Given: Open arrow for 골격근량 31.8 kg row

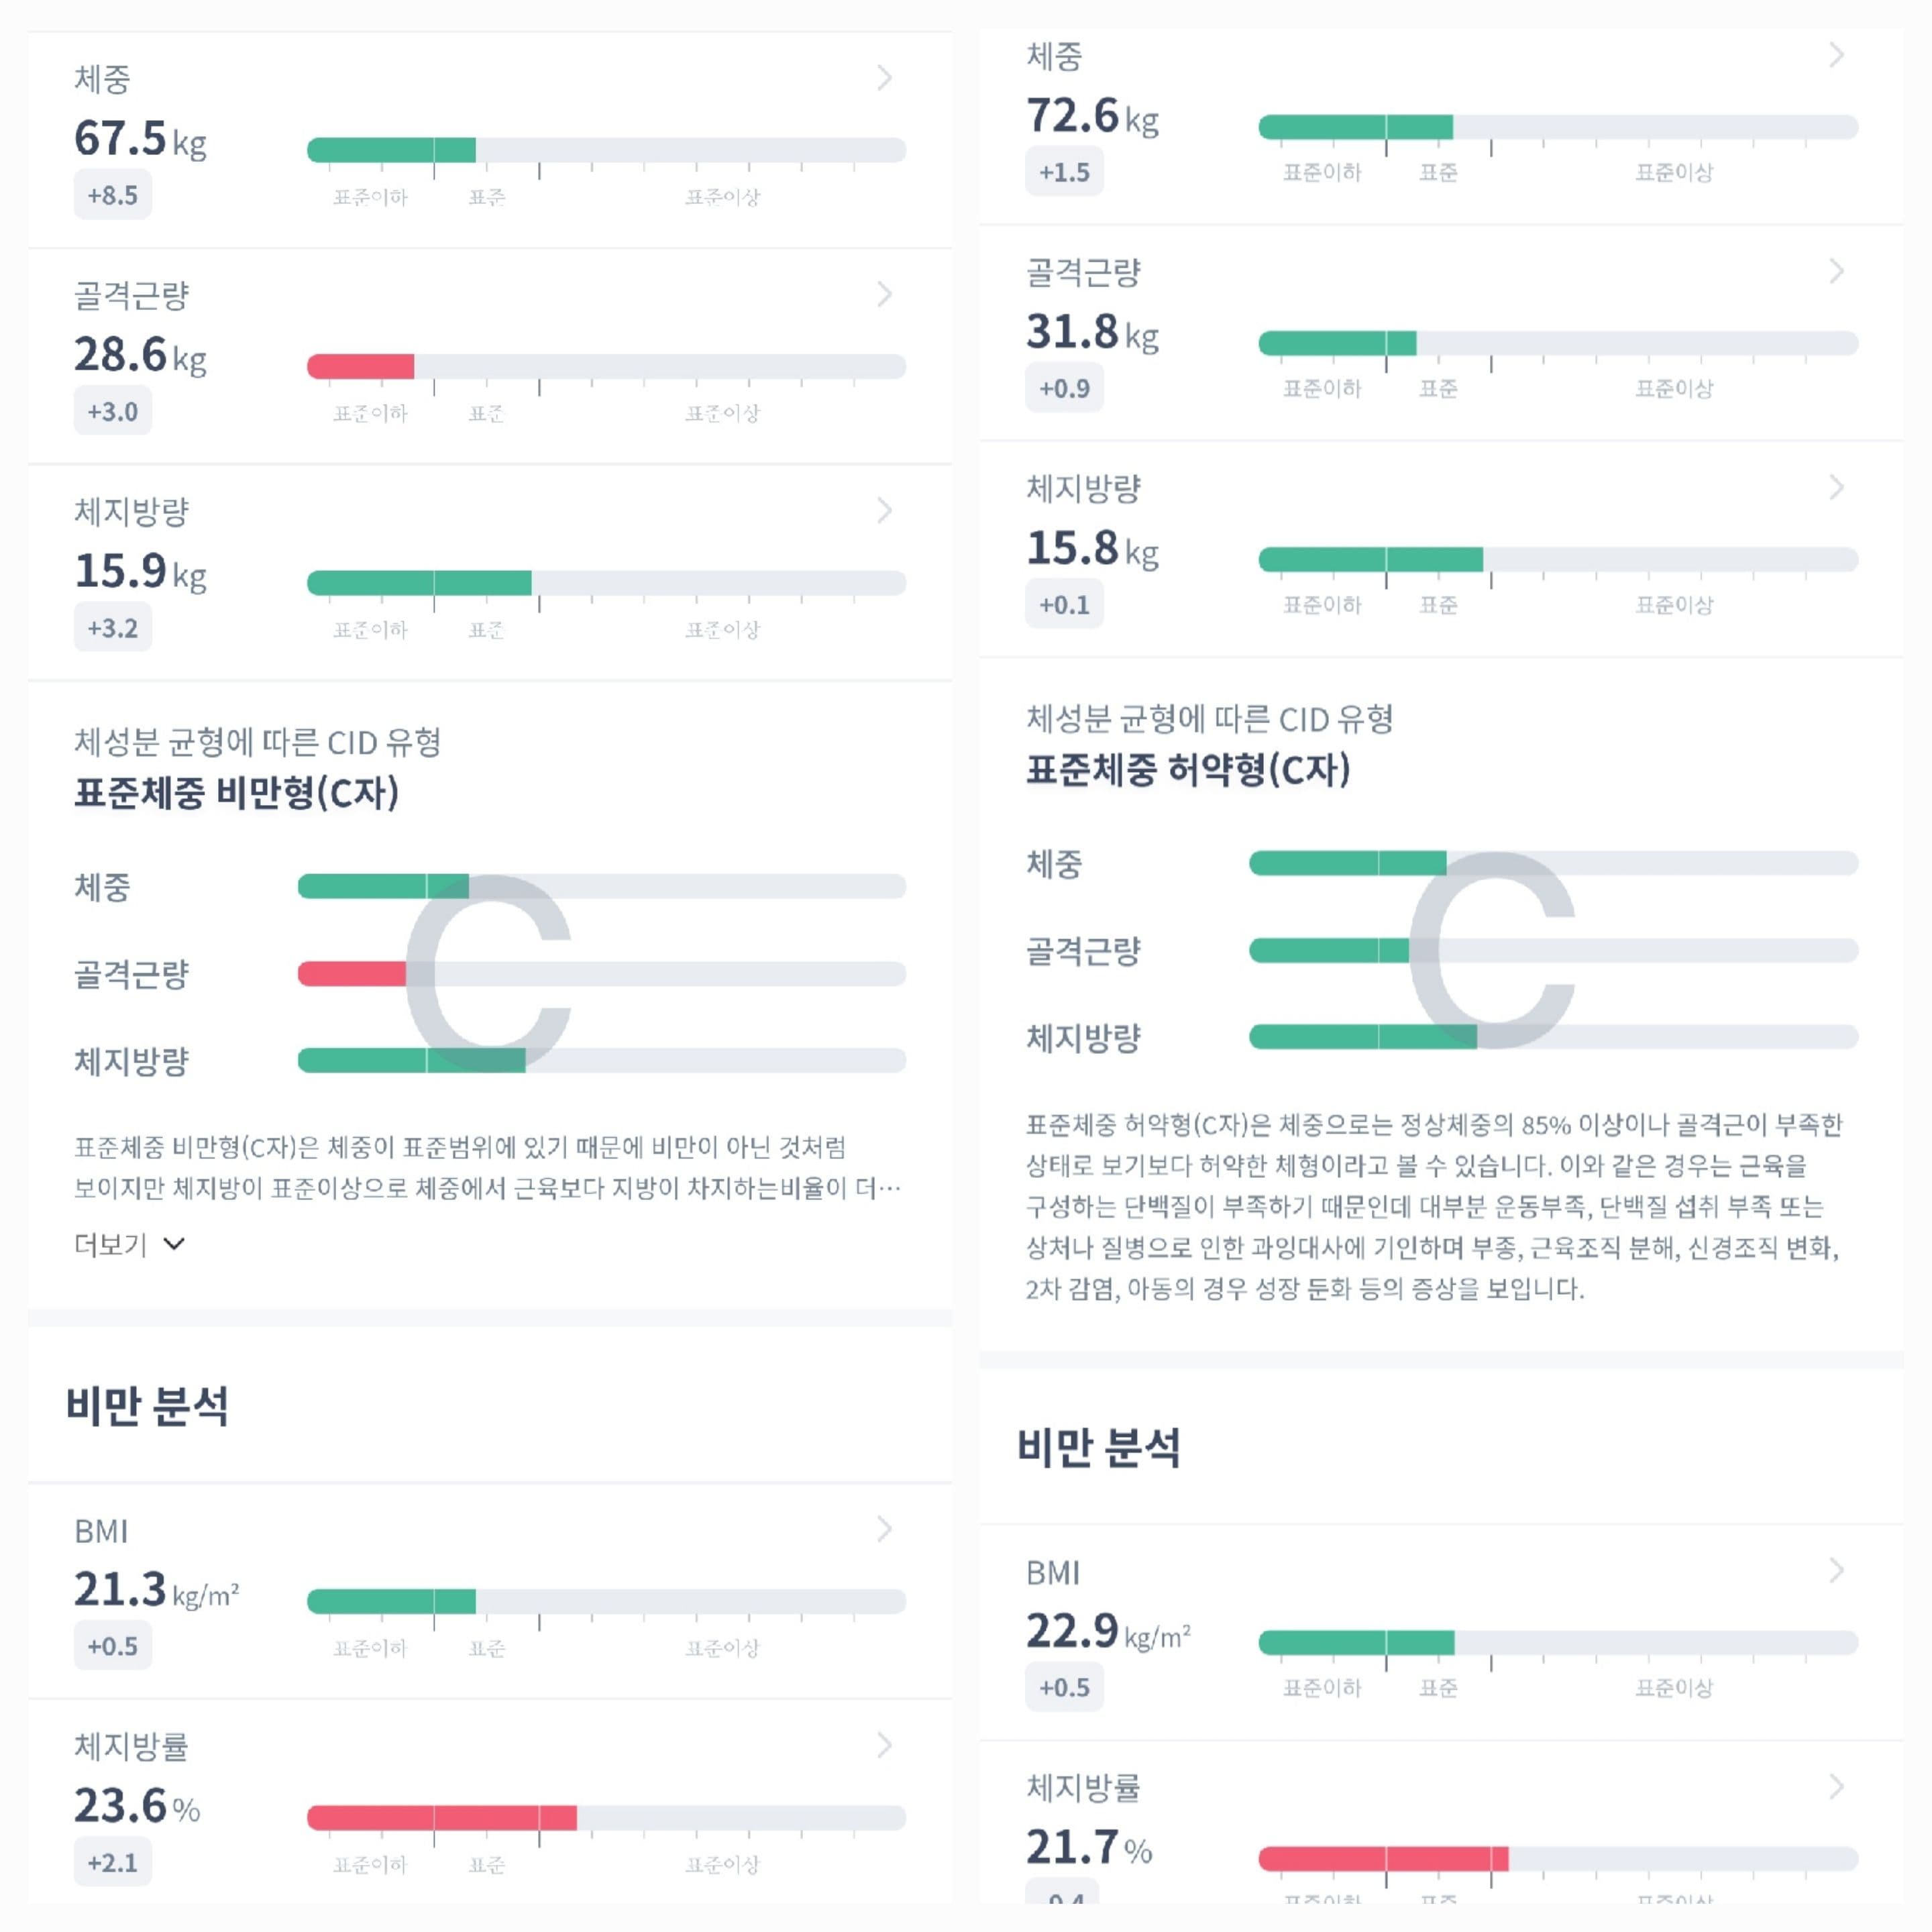Looking at the screenshot, I should pos(1836,271).
